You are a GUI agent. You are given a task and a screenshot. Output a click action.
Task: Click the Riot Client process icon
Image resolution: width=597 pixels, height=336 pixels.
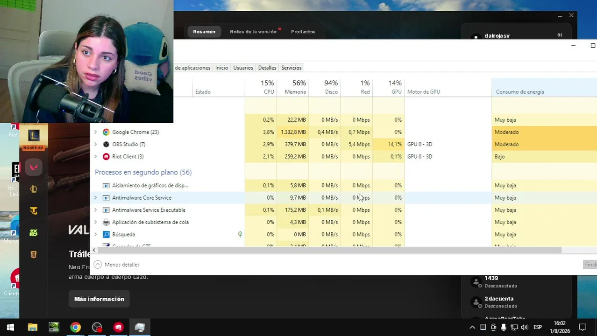point(106,156)
